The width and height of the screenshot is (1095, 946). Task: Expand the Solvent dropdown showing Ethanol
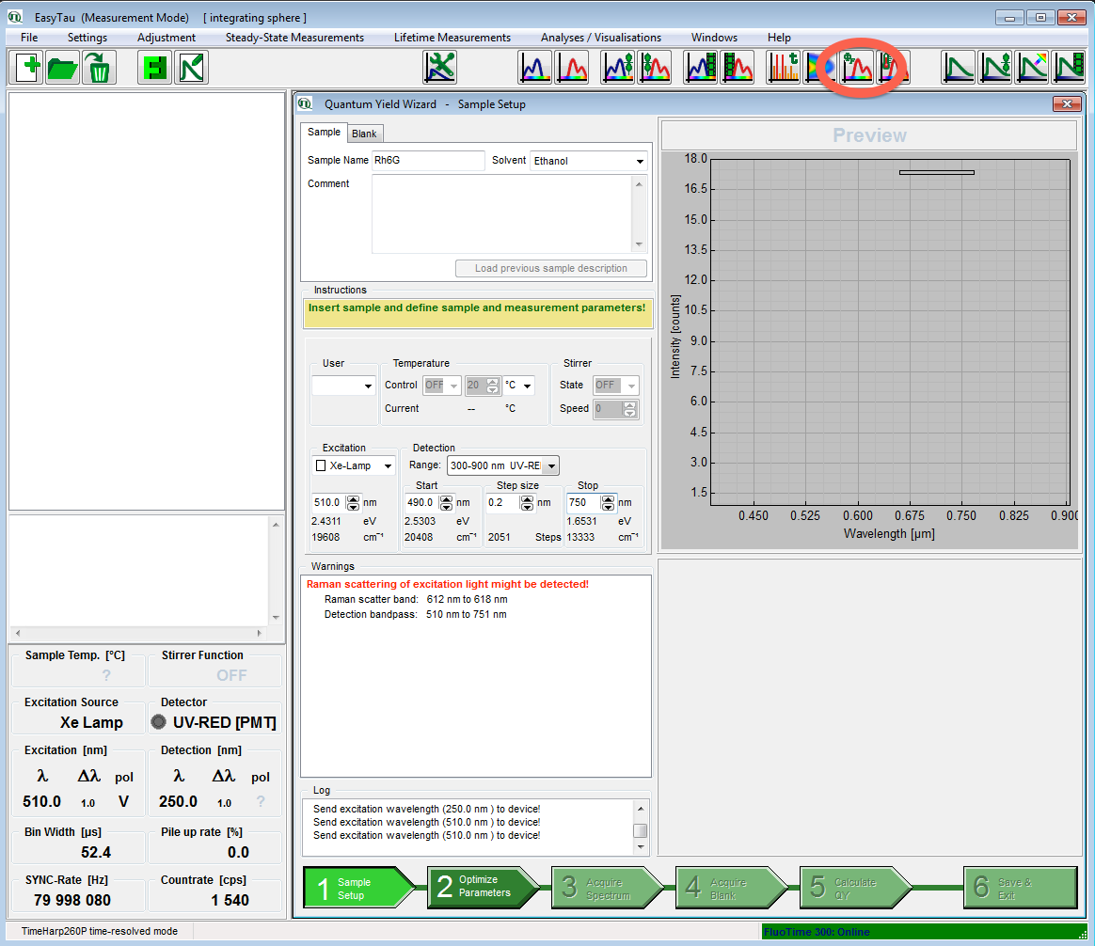[640, 161]
